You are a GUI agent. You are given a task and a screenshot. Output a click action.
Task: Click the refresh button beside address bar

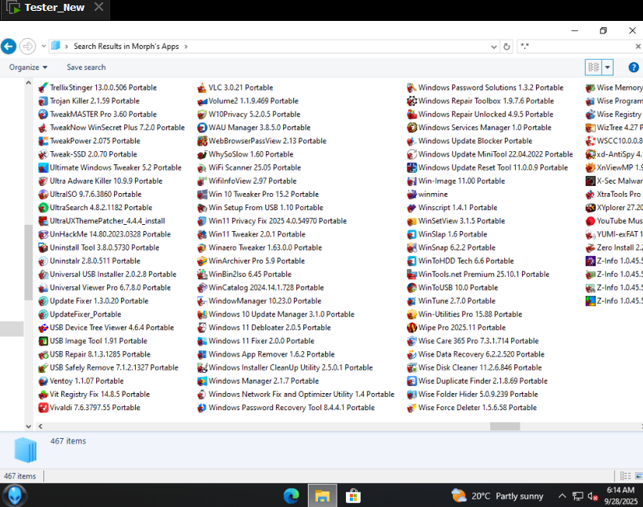(506, 47)
